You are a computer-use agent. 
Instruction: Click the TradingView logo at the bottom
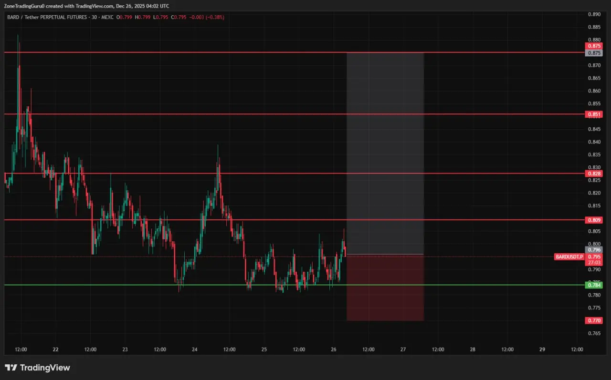(37, 368)
